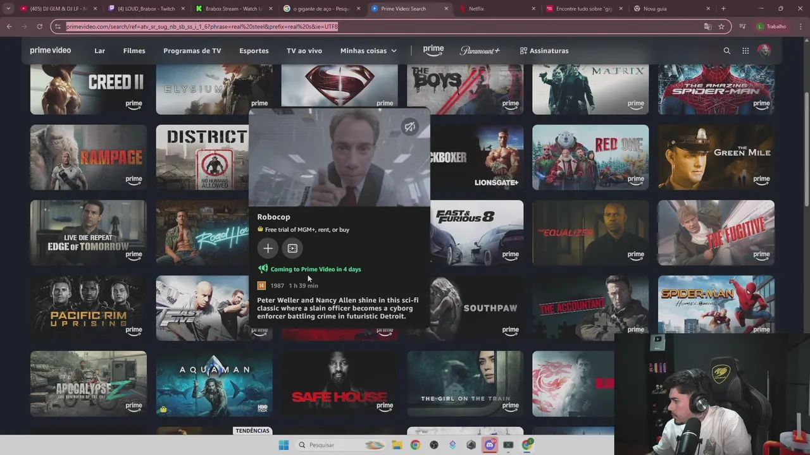Open tab search dropdown arrow

pyautogui.click(x=9, y=9)
